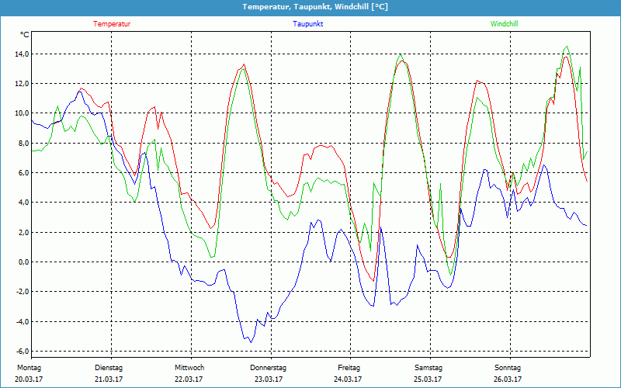Click the 14,0 value on the y-axis

pos(22,54)
